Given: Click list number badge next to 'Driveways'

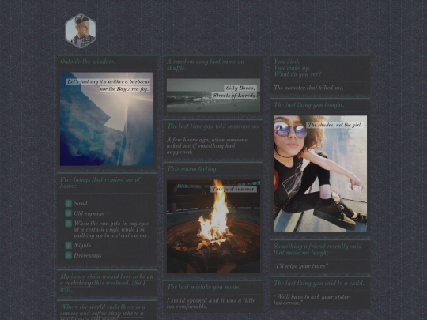Looking at the screenshot, I should pos(68,255).
